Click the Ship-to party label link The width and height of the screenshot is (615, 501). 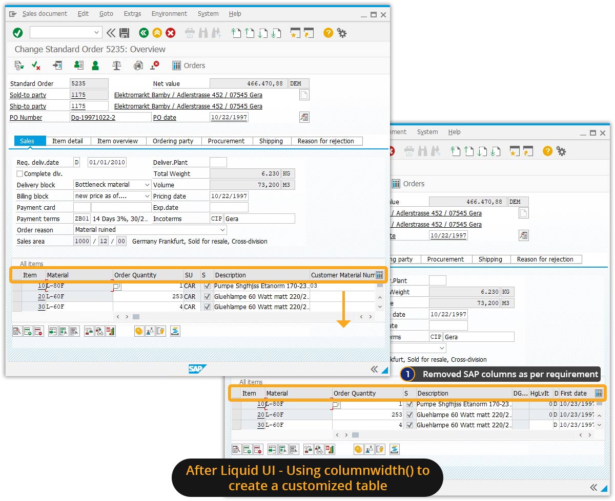[28, 106]
